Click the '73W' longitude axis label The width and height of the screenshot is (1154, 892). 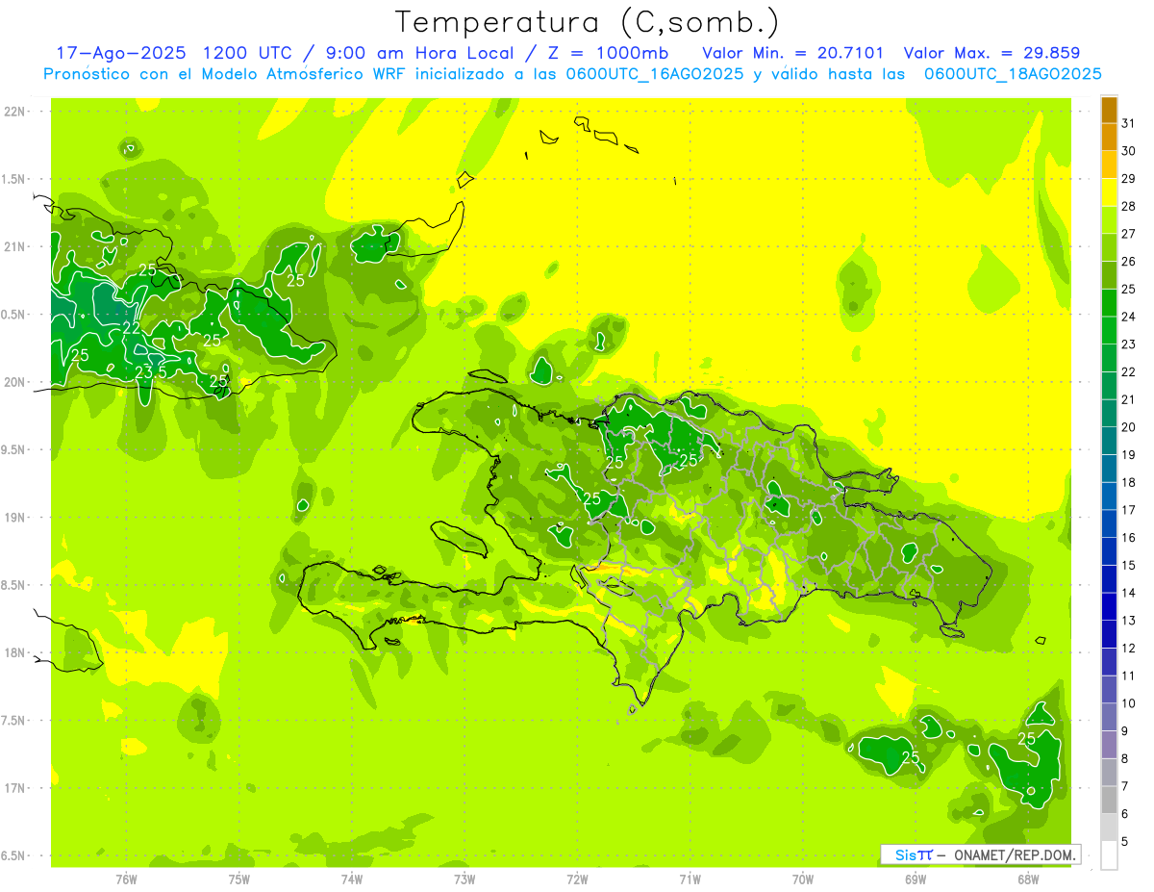(x=464, y=879)
